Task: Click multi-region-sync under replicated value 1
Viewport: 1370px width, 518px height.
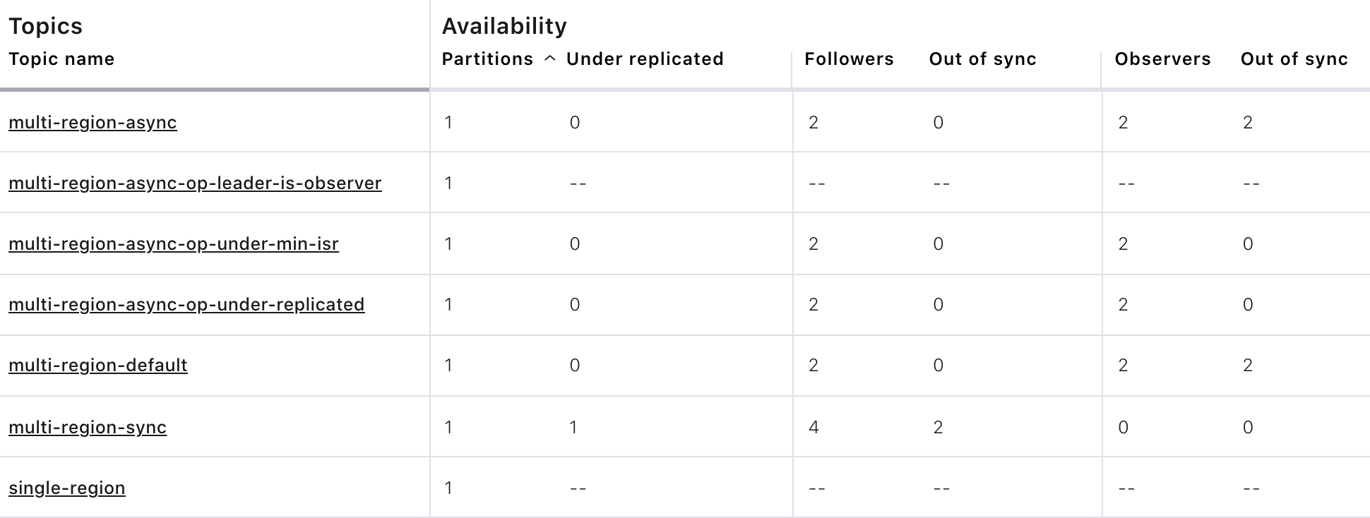Action: pos(573,427)
